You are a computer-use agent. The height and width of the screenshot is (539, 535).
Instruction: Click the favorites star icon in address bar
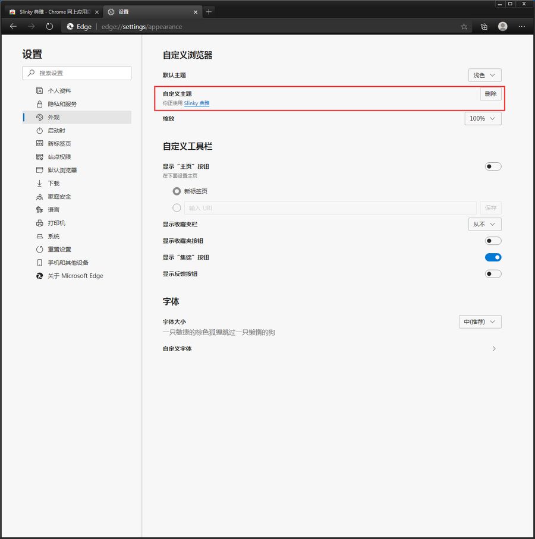464,27
